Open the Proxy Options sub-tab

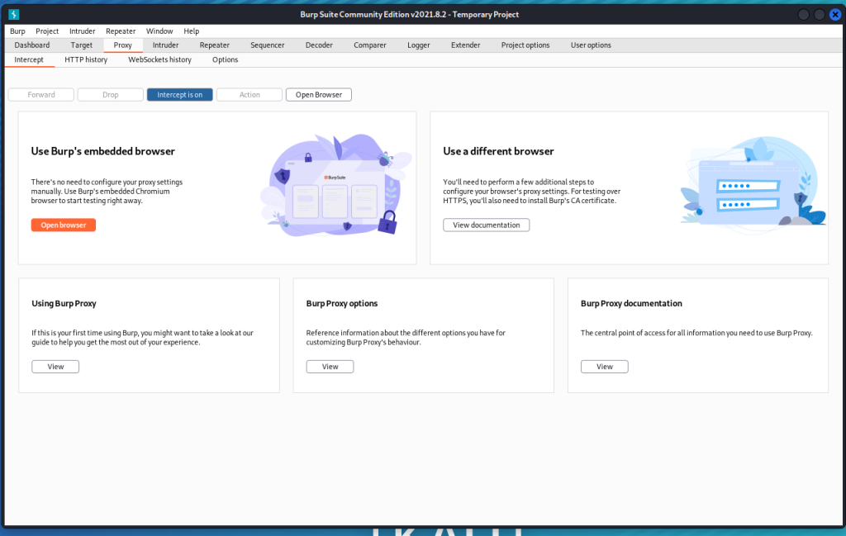tap(224, 59)
